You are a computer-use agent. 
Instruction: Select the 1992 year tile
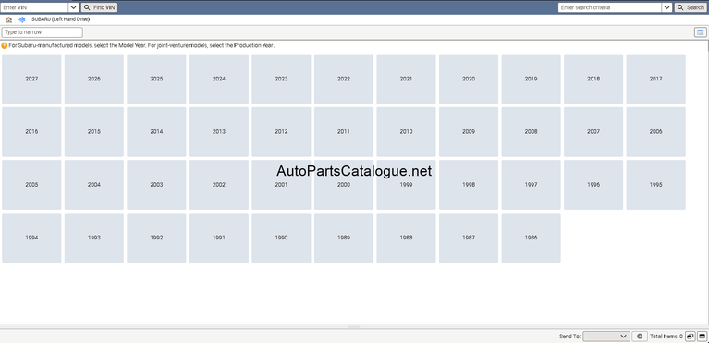click(156, 238)
